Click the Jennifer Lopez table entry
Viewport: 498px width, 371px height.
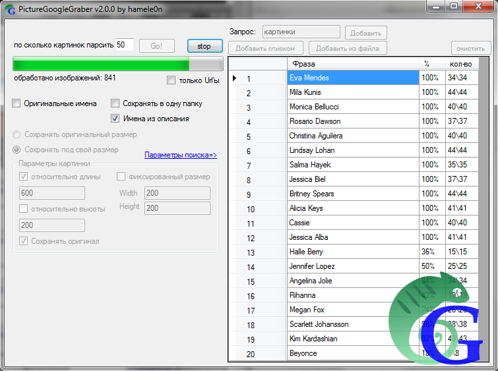coord(354,267)
